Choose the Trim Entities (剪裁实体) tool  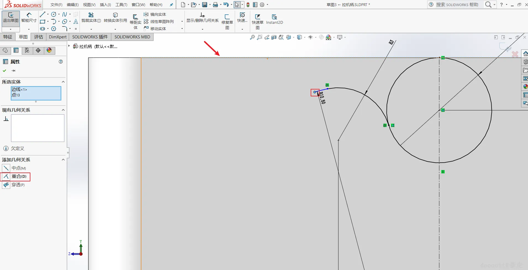91,17
